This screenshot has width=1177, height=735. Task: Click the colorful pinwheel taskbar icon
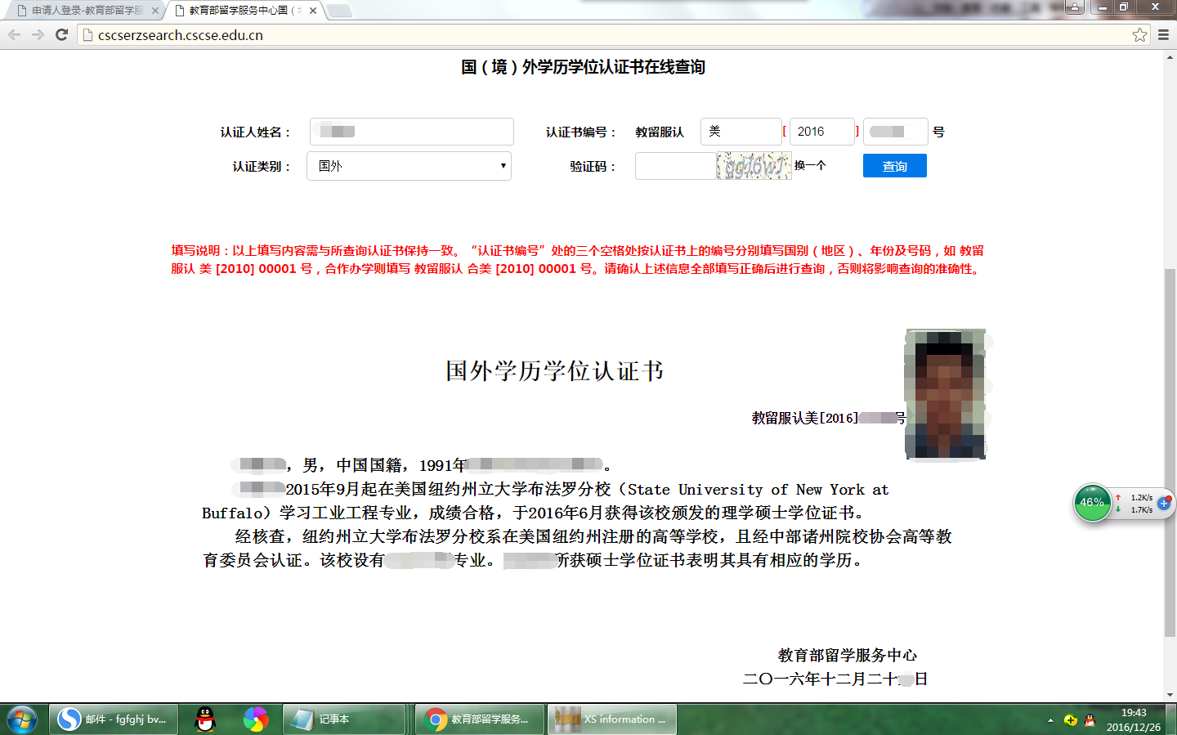tap(256, 719)
